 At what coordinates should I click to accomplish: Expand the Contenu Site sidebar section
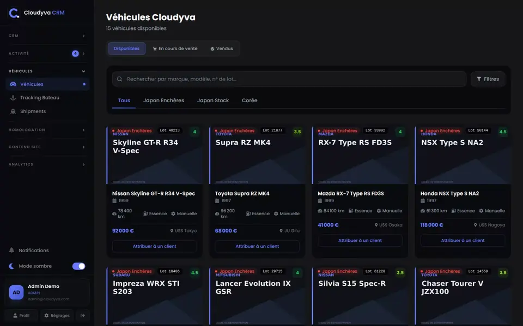[x=47, y=147]
